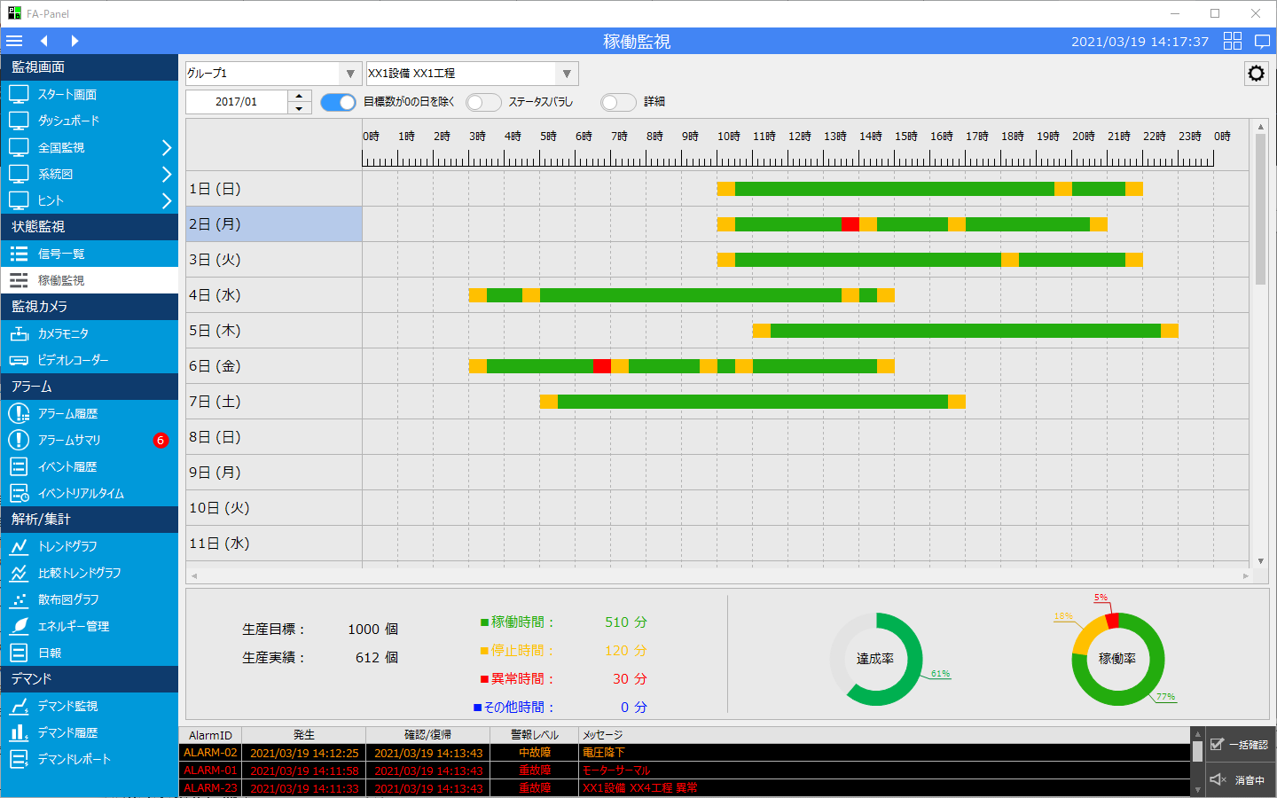This screenshot has height=798, width=1277.
Task: Open デマンド監視
Action: (x=89, y=706)
